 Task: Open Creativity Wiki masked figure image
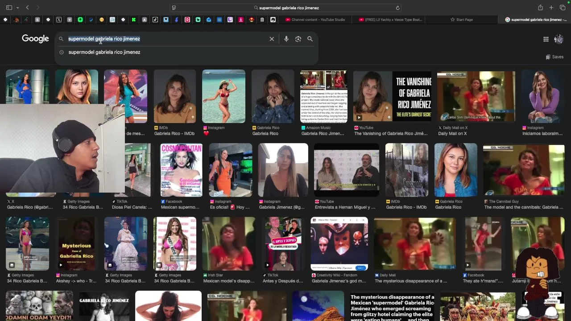pyautogui.click(x=339, y=244)
